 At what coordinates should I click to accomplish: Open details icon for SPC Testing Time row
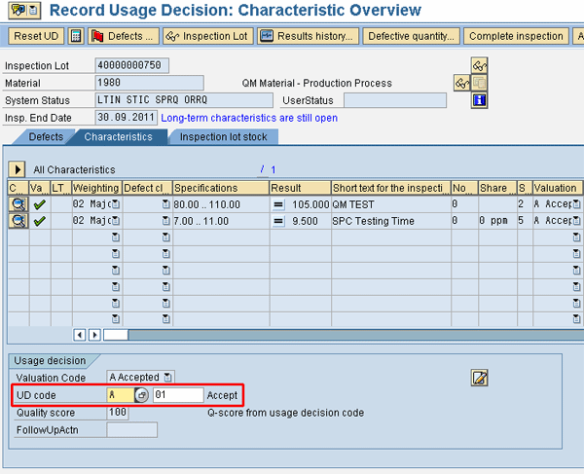pyautogui.click(x=18, y=221)
